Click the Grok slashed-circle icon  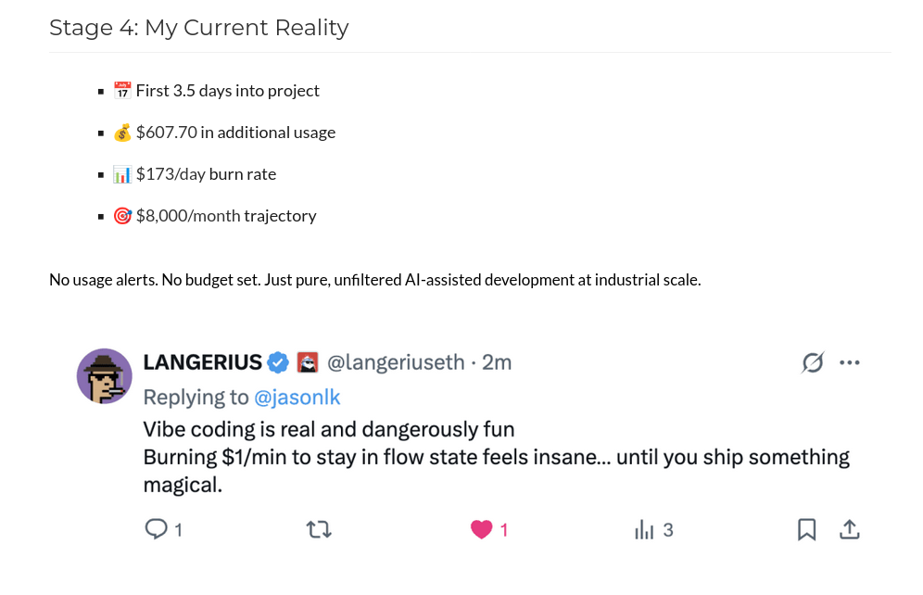(813, 362)
